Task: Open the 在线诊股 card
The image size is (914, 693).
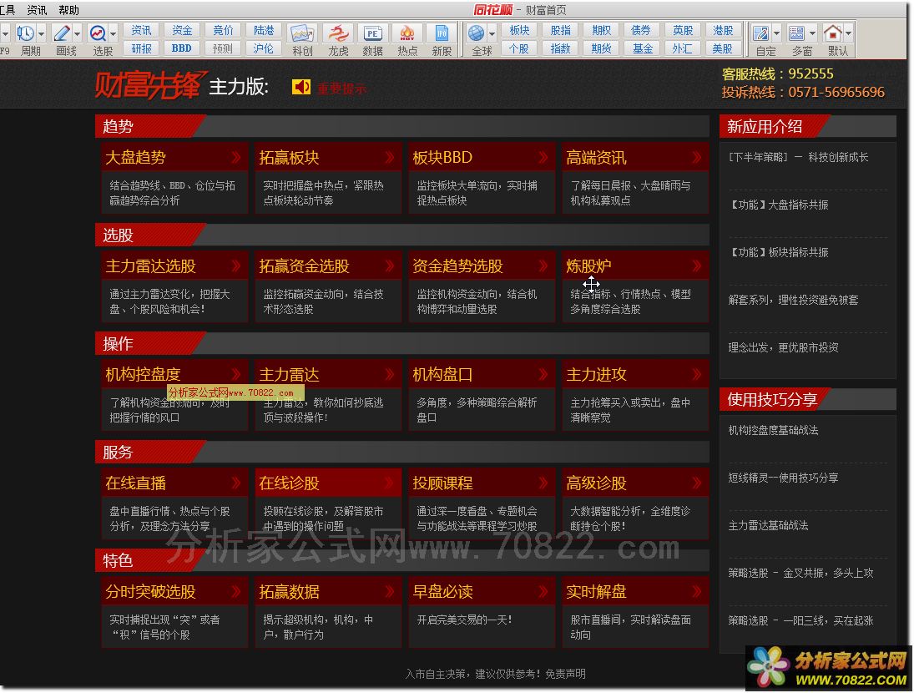Action: (328, 503)
